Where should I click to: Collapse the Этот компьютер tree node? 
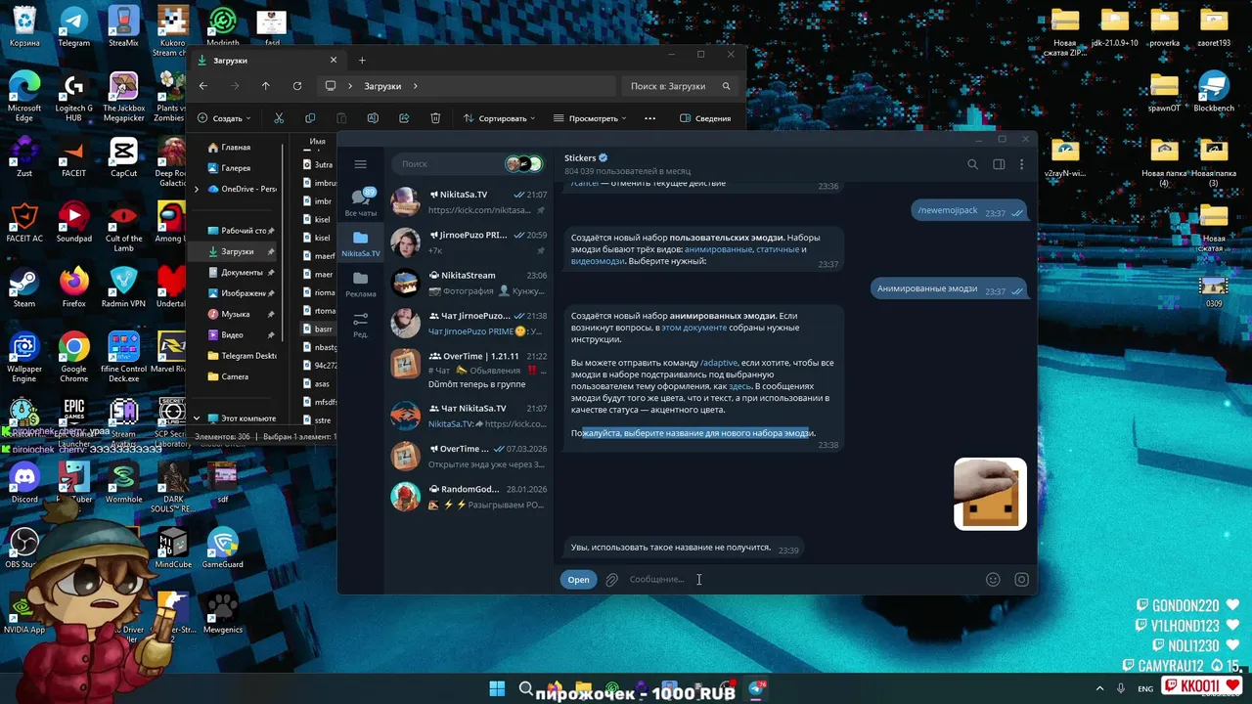pos(197,418)
